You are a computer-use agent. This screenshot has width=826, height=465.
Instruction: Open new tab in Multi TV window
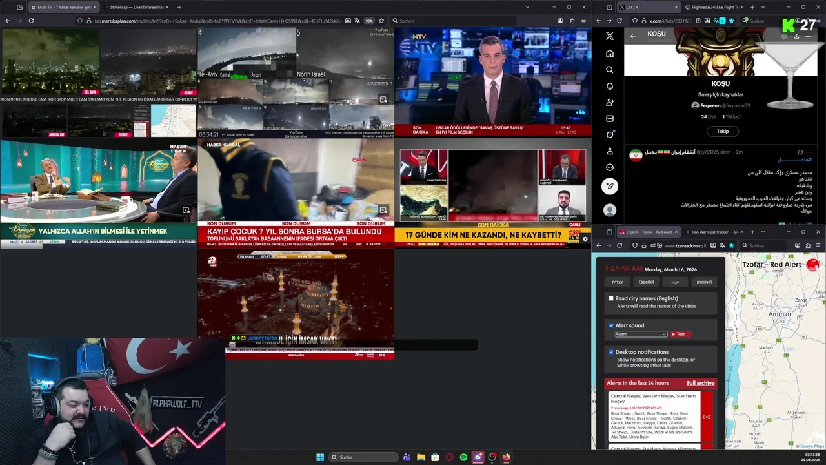click(179, 7)
